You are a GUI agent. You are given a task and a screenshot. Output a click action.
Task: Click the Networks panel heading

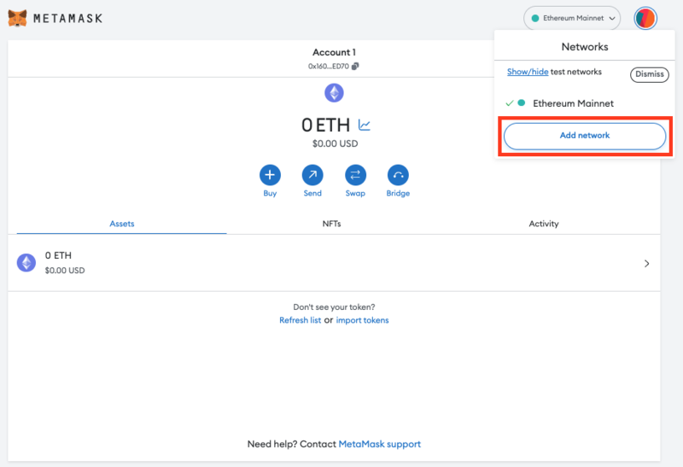click(x=585, y=47)
